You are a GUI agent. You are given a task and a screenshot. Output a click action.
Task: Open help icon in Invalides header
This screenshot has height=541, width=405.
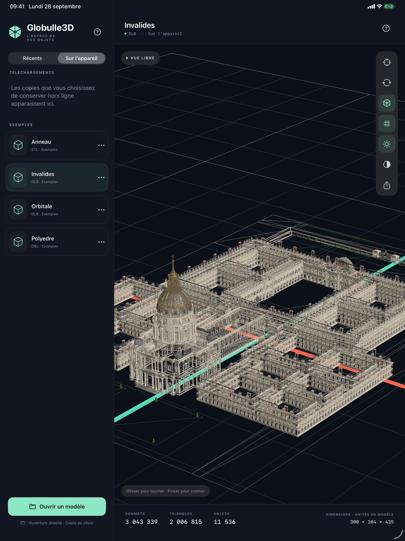[x=386, y=28]
